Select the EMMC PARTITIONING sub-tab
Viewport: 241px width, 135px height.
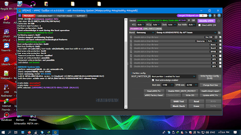click(153, 28)
